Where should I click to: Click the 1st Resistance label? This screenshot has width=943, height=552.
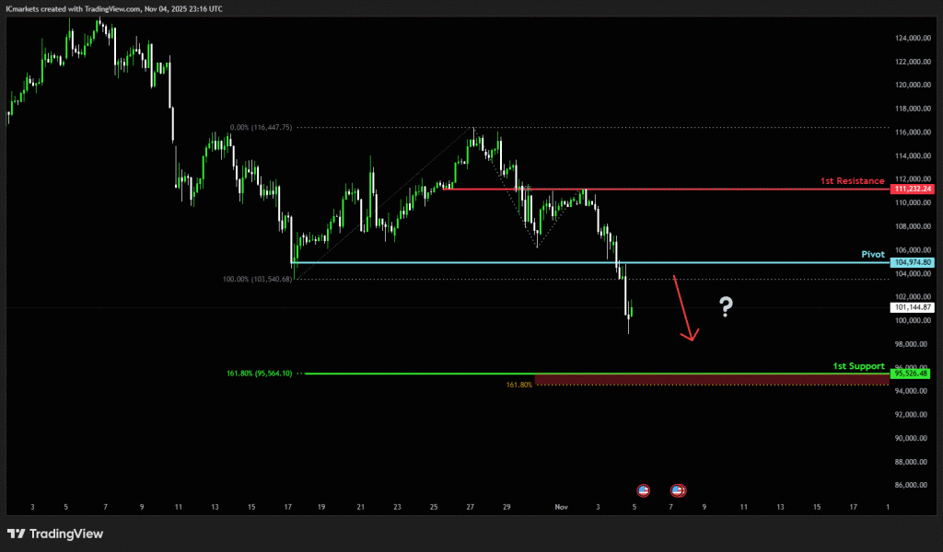[852, 180]
